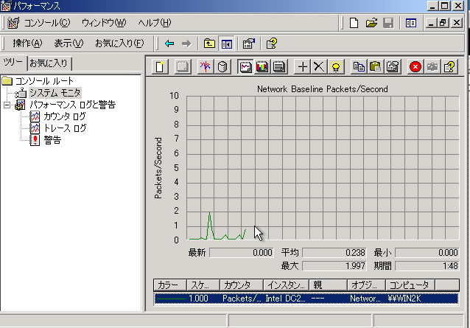Click the 最大 value field 1.997
470x328 pixels.
pyautogui.click(x=334, y=266)
